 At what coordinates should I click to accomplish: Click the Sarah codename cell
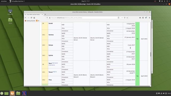[x=55, y=26]
